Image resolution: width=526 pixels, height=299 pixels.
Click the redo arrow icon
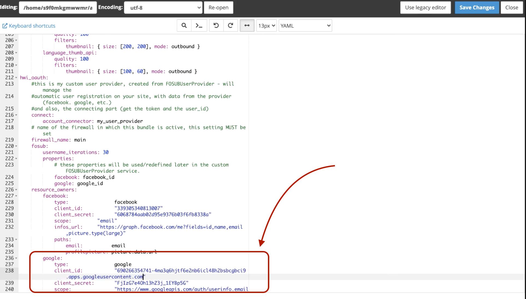(231, 26)
